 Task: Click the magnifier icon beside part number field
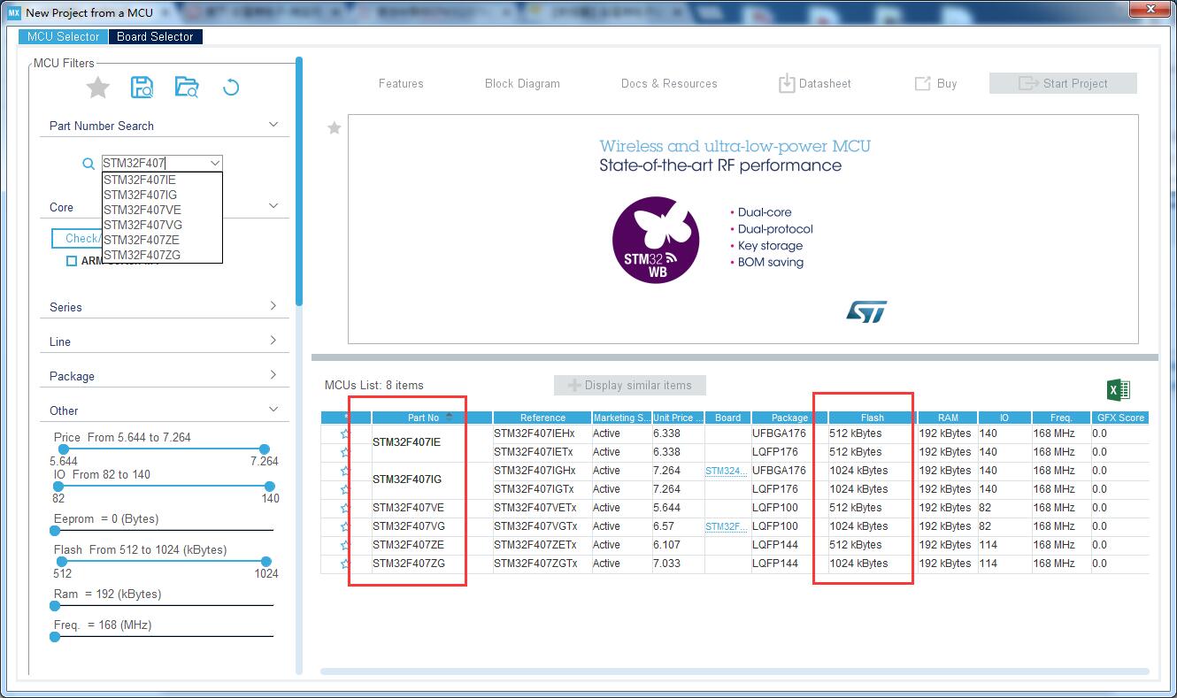coord(88,164)
